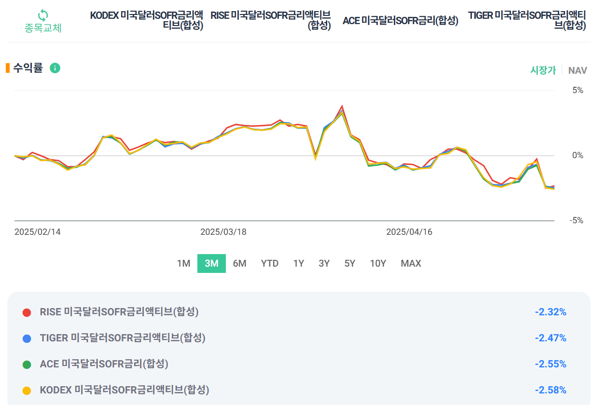Image resolution: width=595 pixels, height=405 pixels.
Task: Click the -2.32% return for RISE ETF
Action: coord(550,311)
